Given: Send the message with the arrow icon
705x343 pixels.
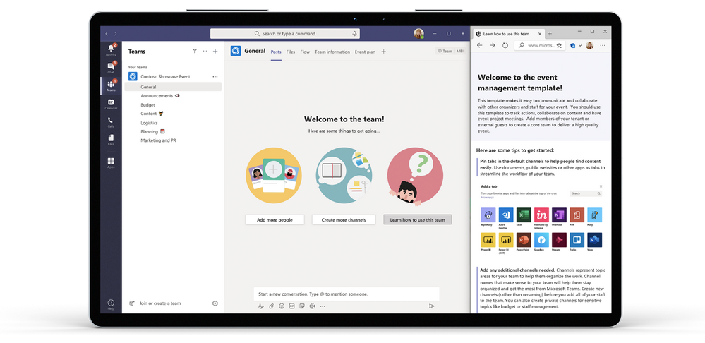Looking at the screenshot, I should [432, 306].
